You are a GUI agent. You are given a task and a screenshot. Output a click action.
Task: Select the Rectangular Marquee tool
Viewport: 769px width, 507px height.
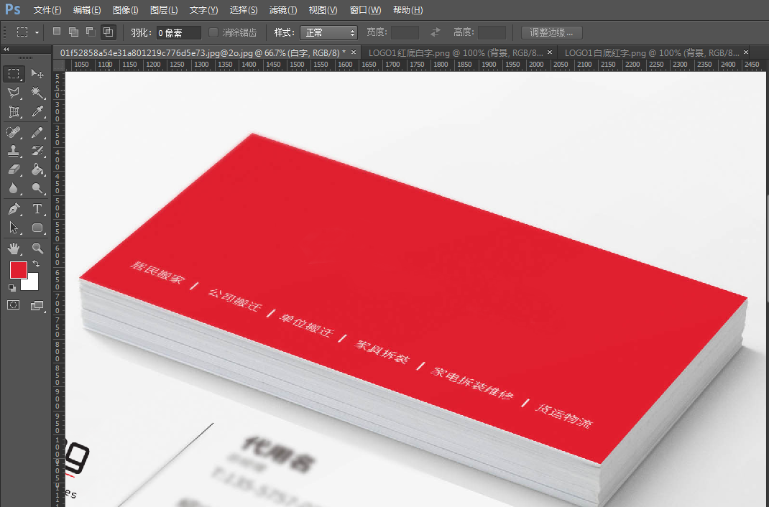click(14, 74)
